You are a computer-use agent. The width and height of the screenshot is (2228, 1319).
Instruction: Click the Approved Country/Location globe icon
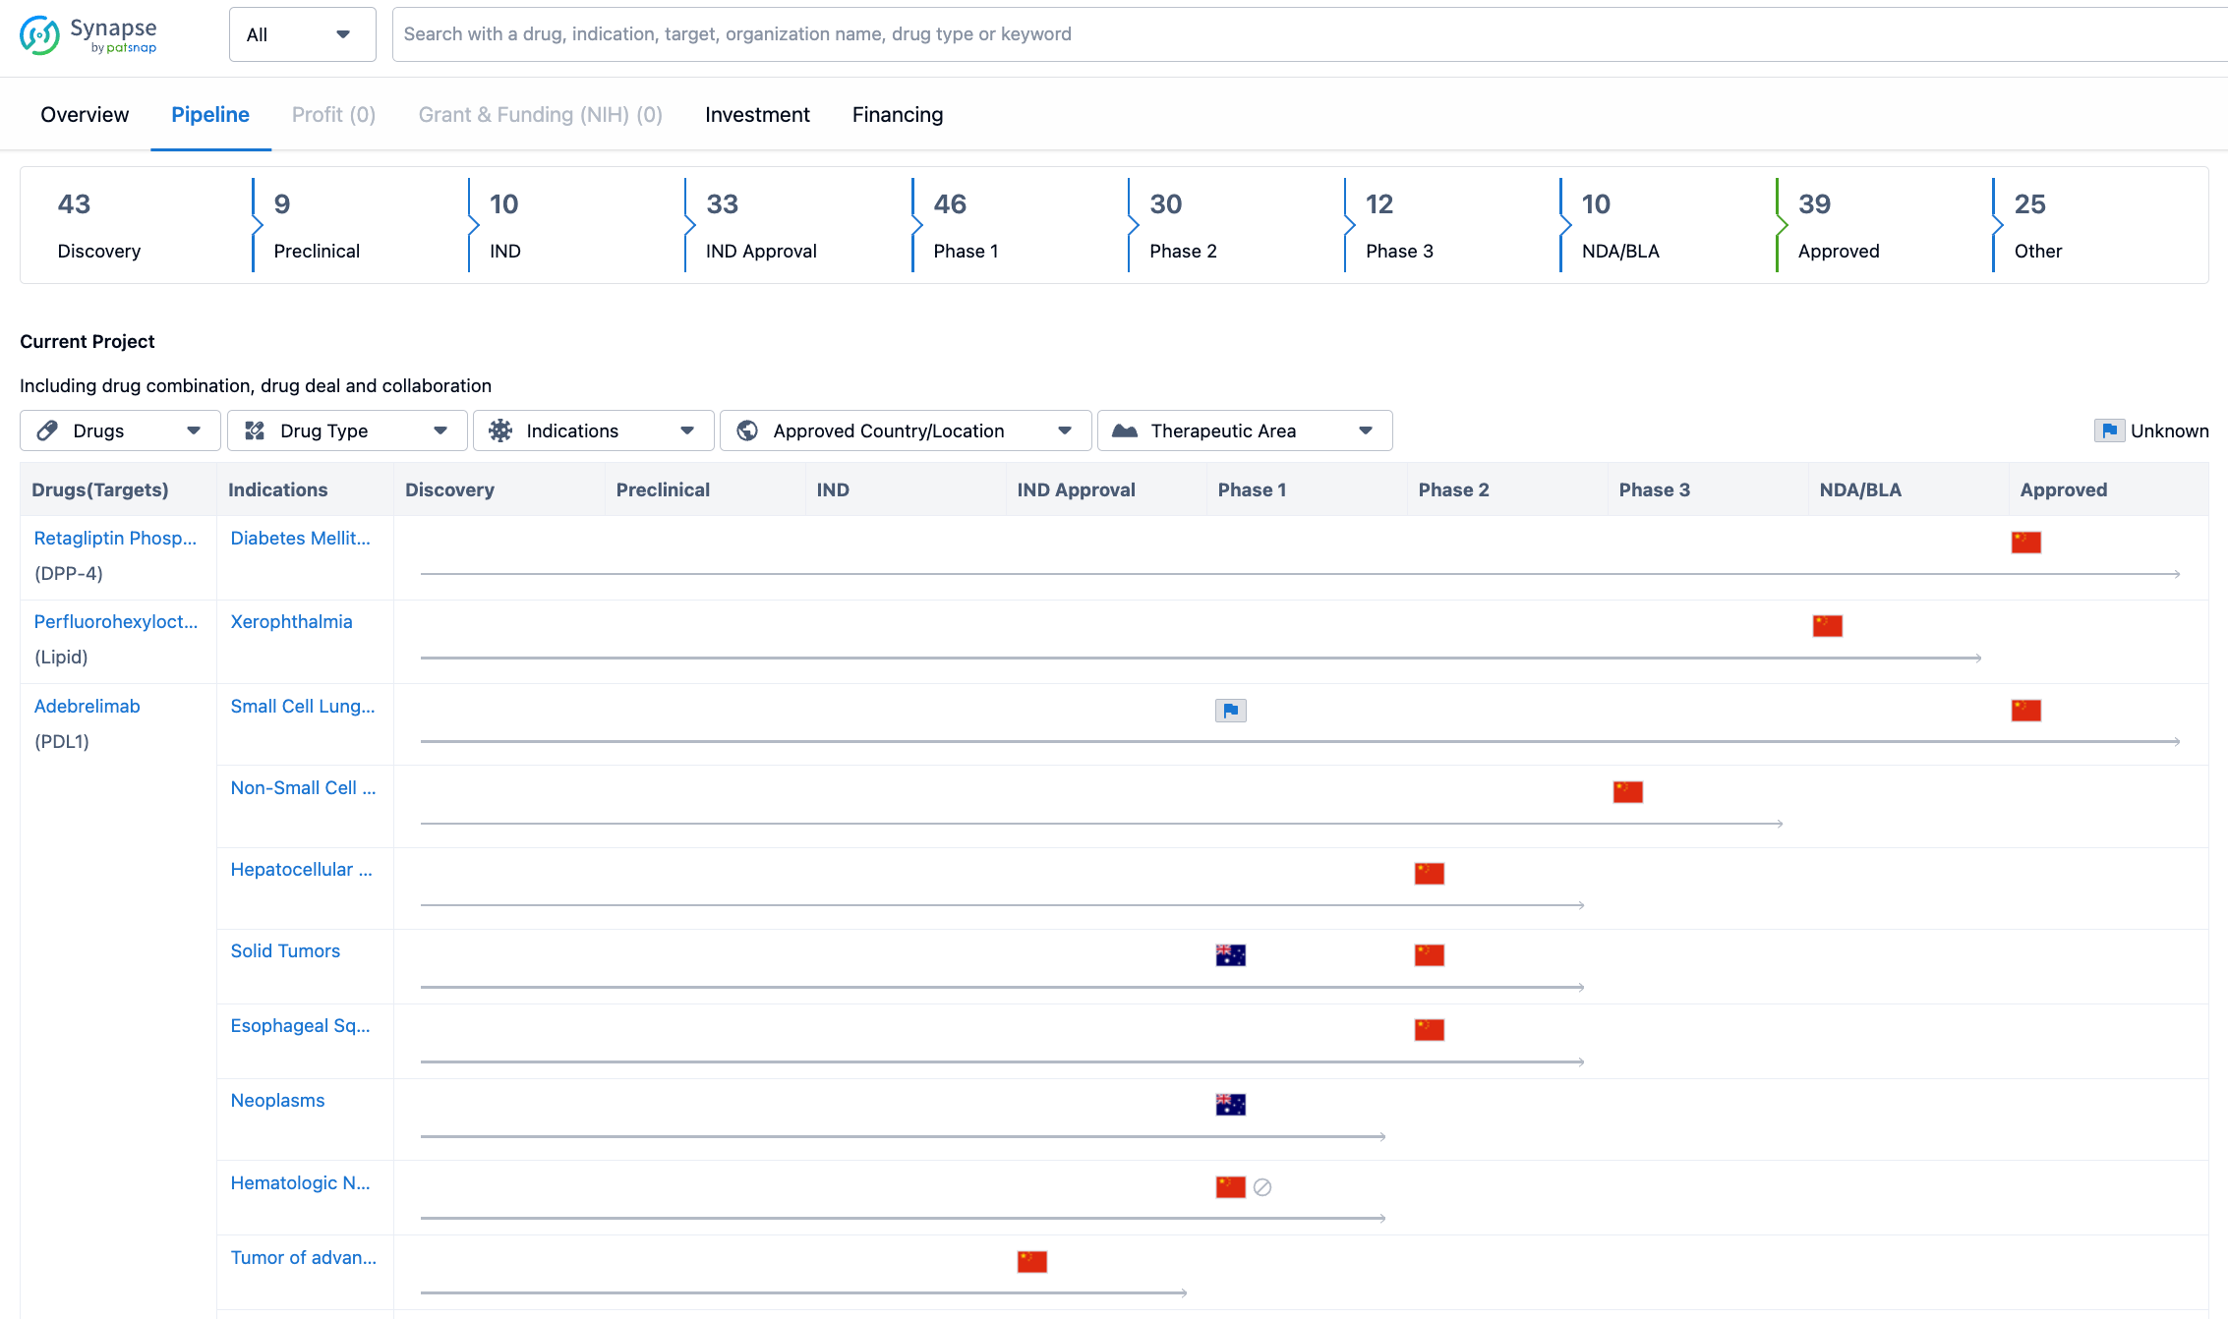pyautogui.click(x=750, y=430)
